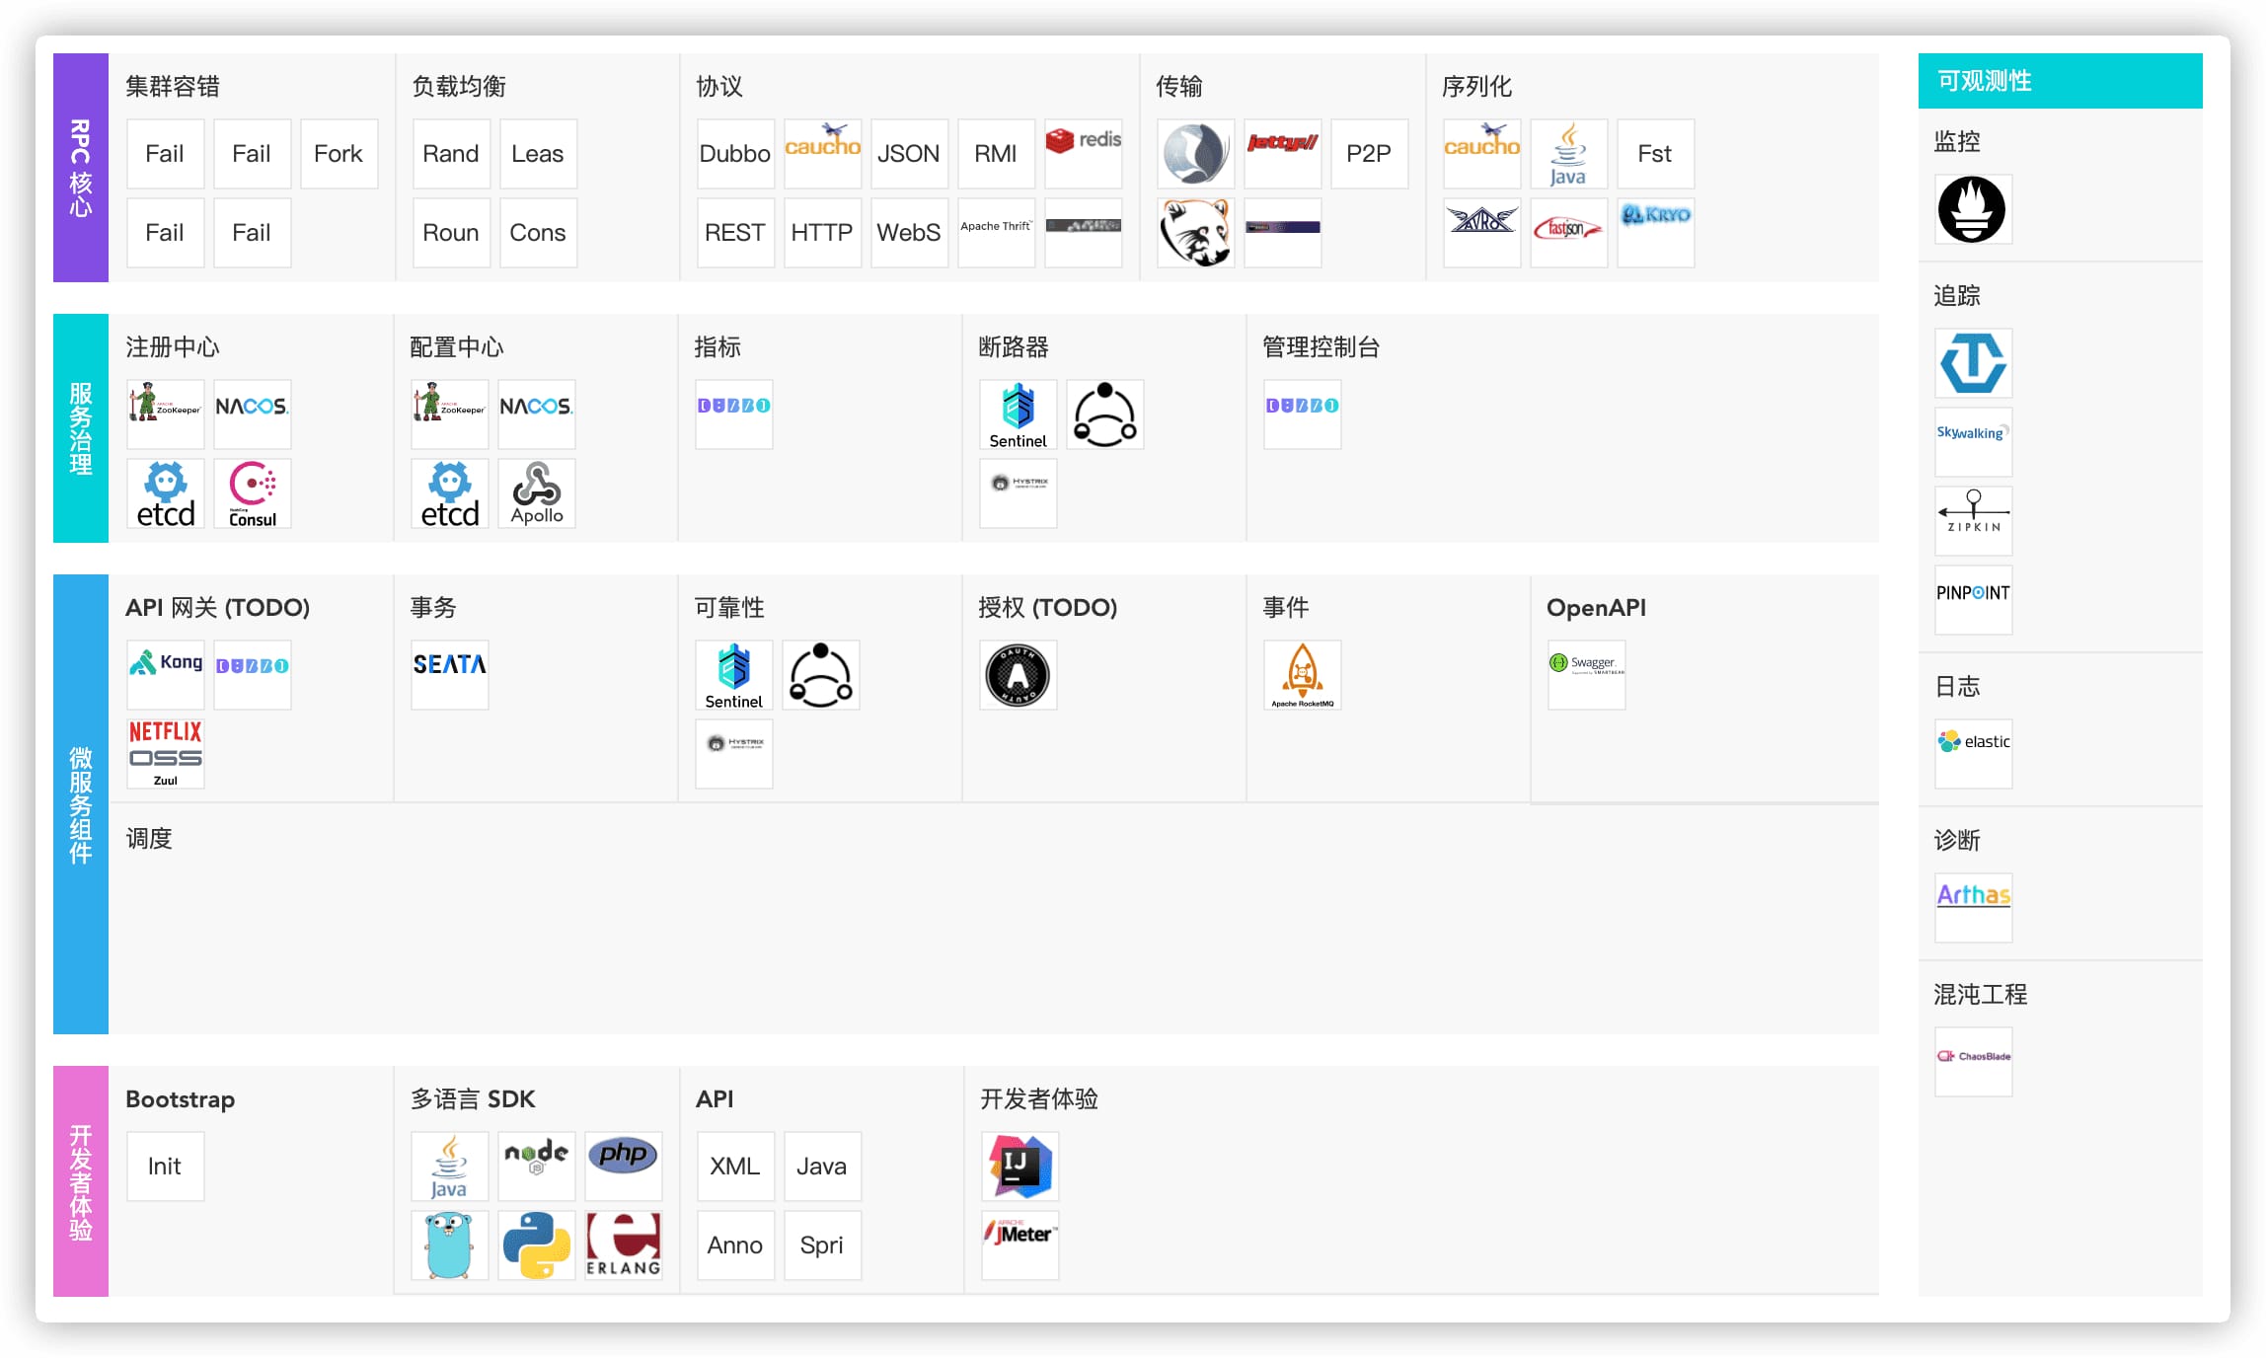This screenshot has width=2266, height=1358.
Task: Choose the "P2P" tile under 传输
Action: click(1370, 154)
